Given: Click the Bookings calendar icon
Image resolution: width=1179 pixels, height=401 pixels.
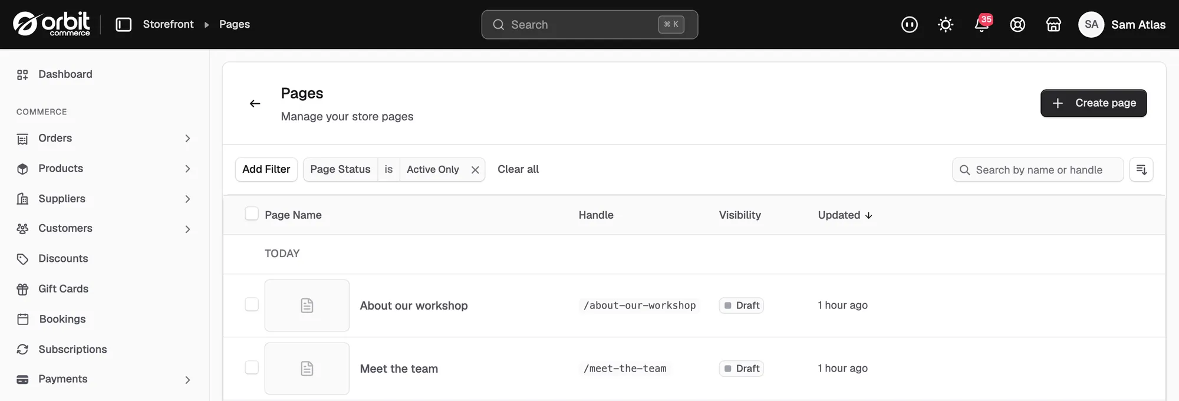Looking at the screenshot, I should point(23,319).
